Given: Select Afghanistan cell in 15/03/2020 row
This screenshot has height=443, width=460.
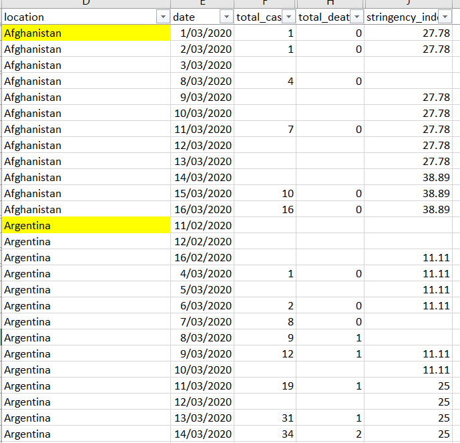Looking at the screenshot, I should click(86, 193).
